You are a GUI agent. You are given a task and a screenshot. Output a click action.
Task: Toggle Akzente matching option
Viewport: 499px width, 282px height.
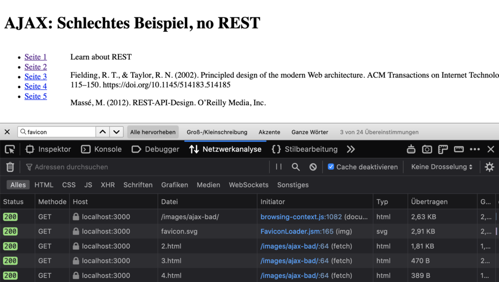269,132
